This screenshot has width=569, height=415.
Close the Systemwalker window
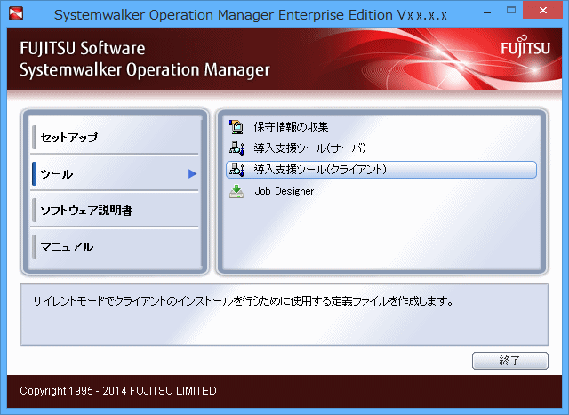[x=543, y=11]
